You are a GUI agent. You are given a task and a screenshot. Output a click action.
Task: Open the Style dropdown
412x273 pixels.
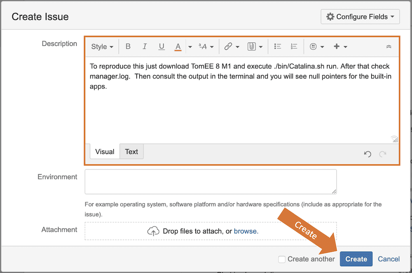pos(102,47)
